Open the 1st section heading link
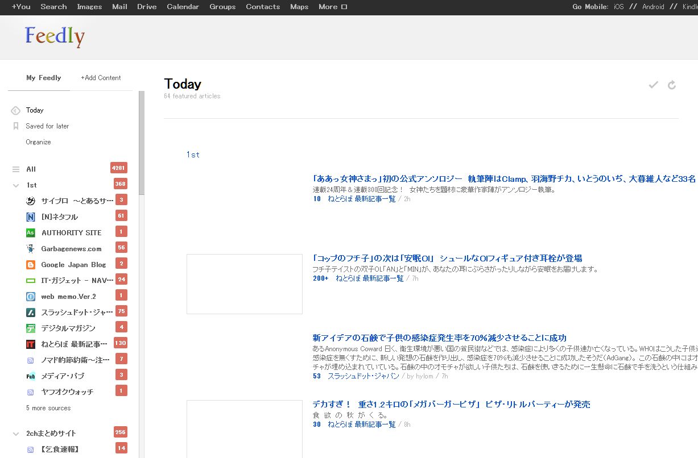Screen dimensions: 698x458 tap(193, 155)
